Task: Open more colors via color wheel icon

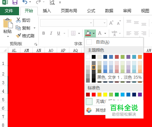Action: [x=89, y=110]
